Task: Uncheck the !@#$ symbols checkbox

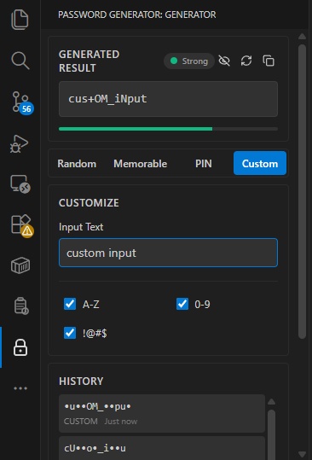Action: point(70,333)
